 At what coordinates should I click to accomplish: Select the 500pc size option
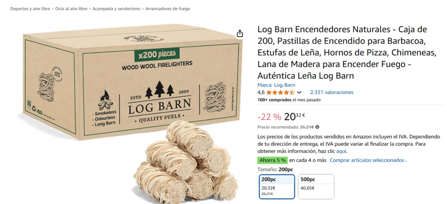pos(316,187)
